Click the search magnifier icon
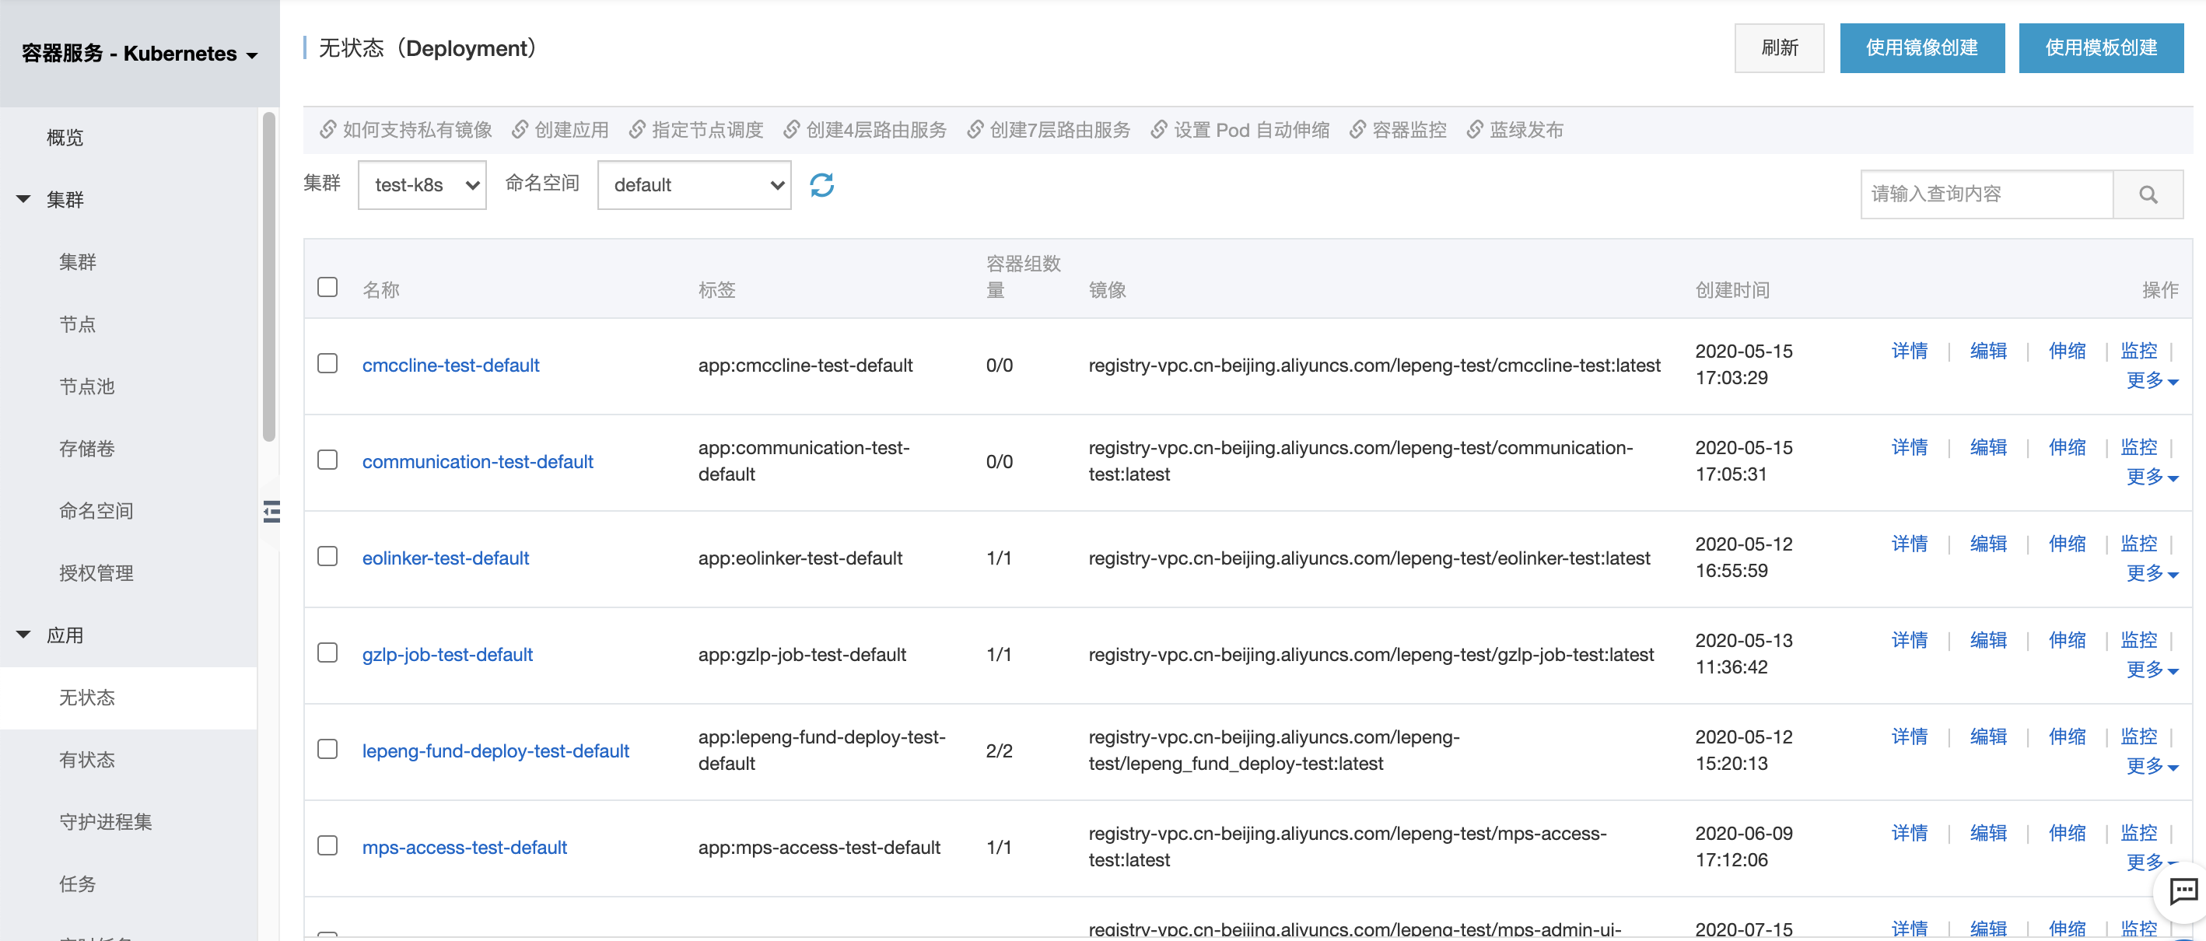 coord(2147,194)
